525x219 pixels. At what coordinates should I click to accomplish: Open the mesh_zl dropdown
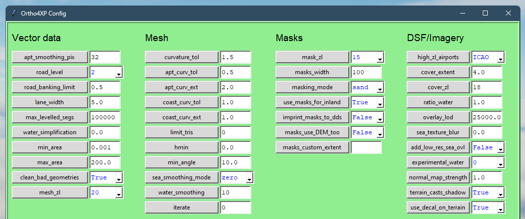[119, 192]
